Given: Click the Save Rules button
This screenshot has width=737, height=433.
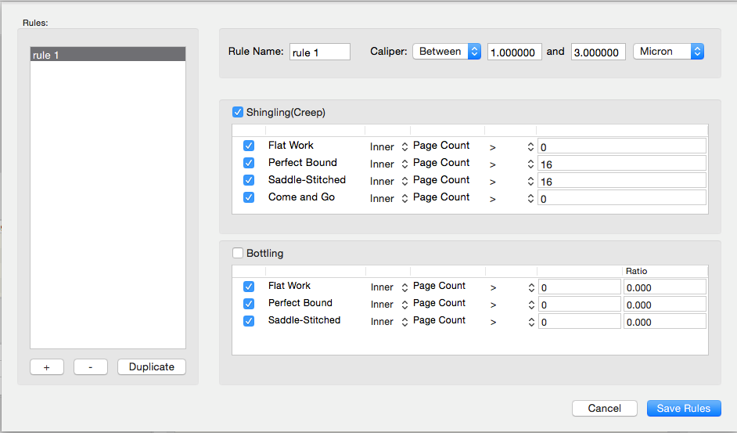Looking at the screenshot, I should [x=683, y=408].
